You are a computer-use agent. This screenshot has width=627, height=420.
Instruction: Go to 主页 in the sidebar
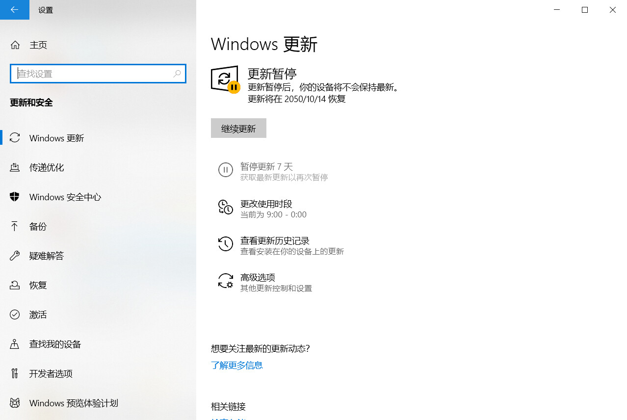click(x=98, y=45)
